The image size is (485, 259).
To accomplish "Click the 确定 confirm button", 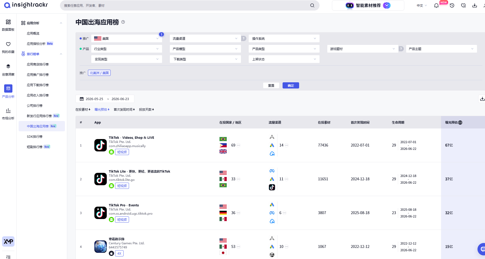I will 291,85.
